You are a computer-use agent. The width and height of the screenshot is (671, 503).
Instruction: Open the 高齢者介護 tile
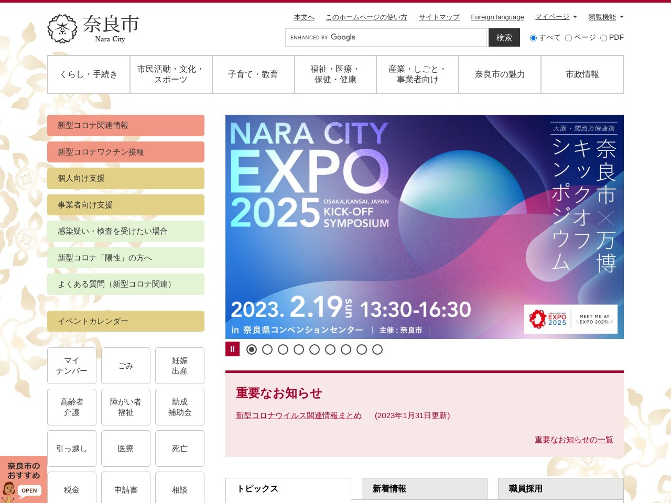(72, 407)
